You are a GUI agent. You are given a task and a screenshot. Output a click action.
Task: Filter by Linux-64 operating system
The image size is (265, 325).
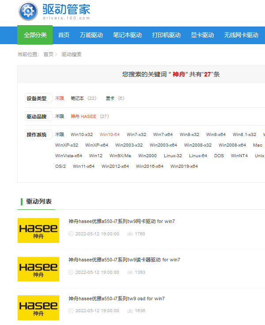click(198, 156)
